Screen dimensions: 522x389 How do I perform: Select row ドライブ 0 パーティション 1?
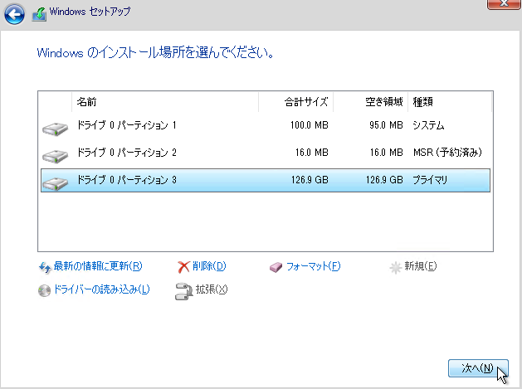click(x=266, y=125)
